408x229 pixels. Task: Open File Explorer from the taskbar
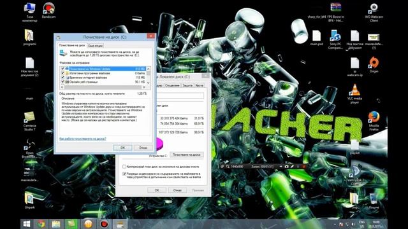[x=56, y=224]
